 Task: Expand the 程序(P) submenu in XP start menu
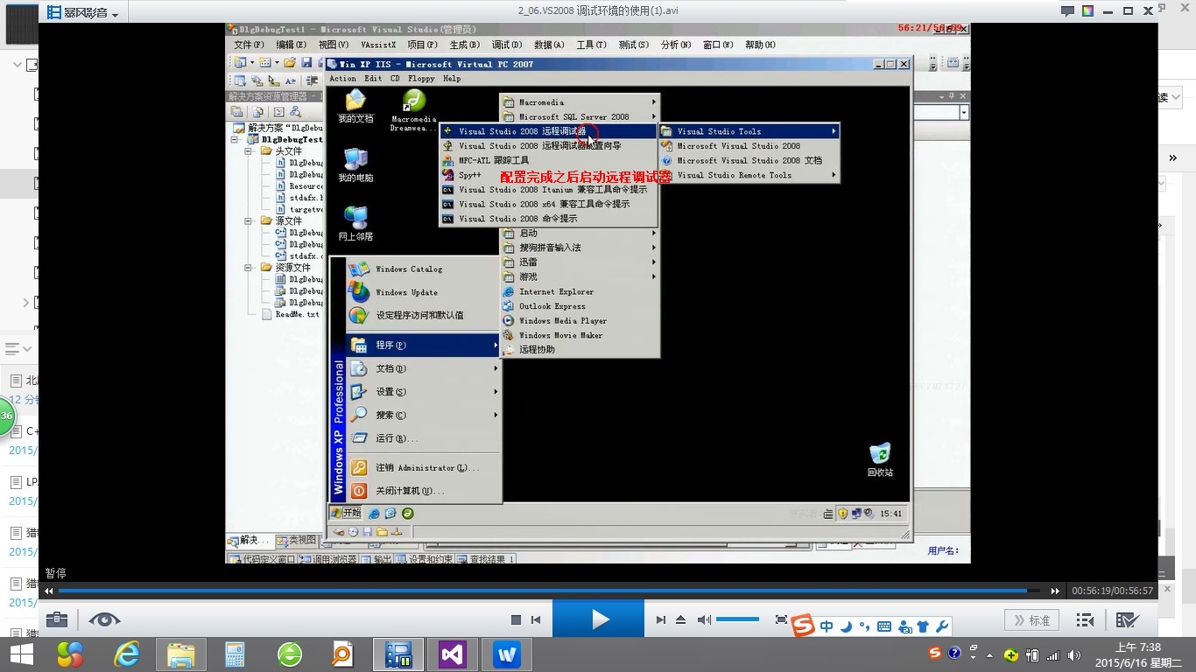click(x=424, y=345)
